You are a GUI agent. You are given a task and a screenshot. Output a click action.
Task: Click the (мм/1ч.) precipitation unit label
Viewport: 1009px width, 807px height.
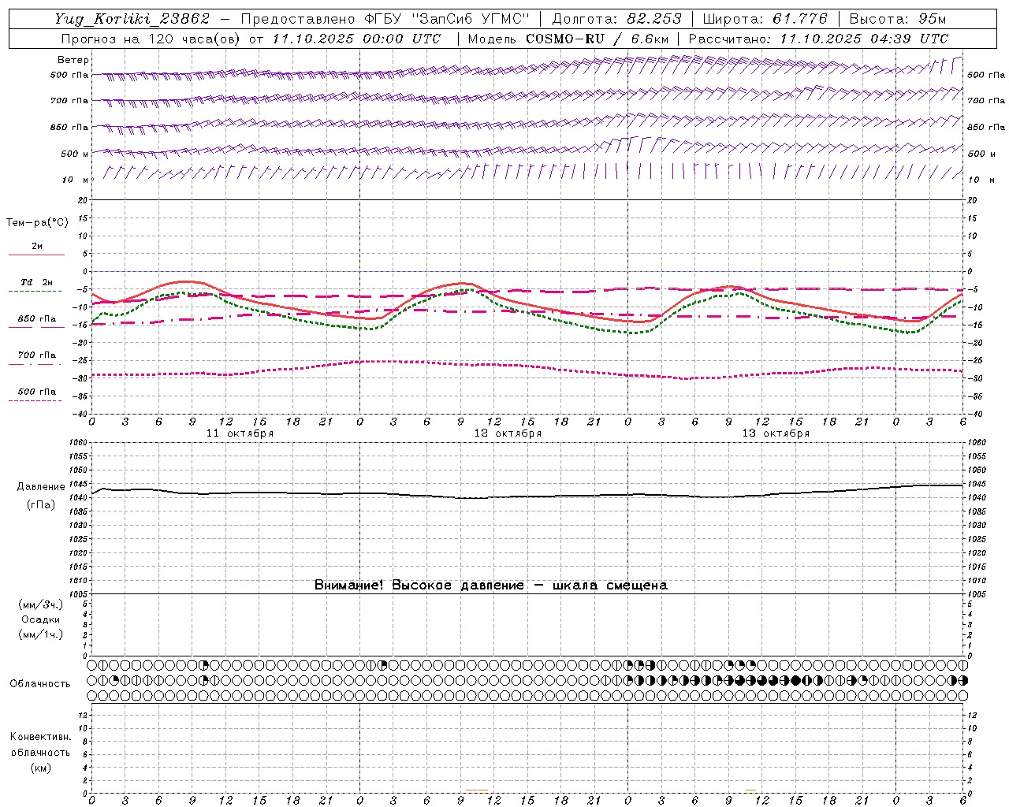point(41,634)
